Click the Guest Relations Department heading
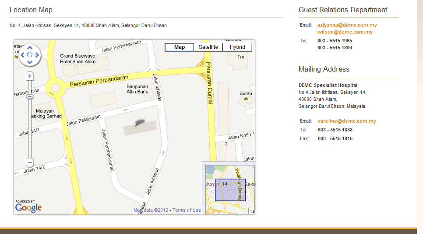 pos(342,10)
